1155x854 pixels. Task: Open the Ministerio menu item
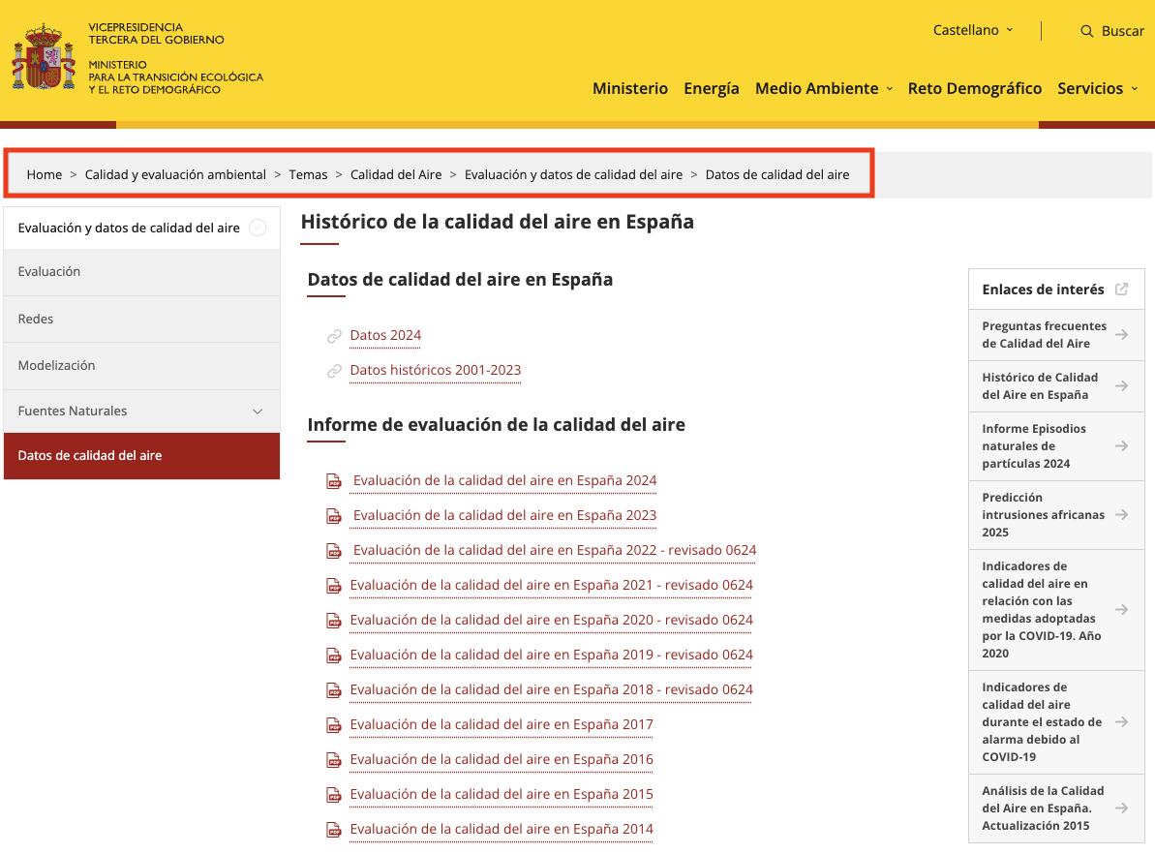tap(630, 88)
